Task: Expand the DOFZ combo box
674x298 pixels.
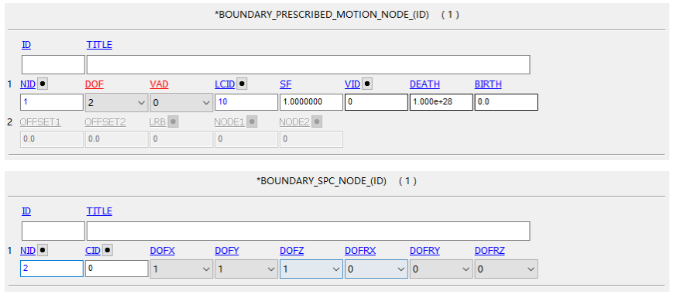Action: point(311,269)
